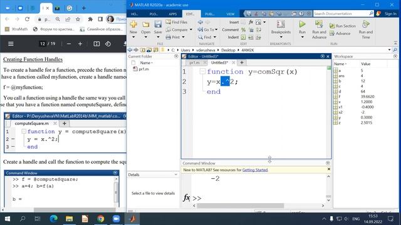Open the Command Window actions menu

328,163
